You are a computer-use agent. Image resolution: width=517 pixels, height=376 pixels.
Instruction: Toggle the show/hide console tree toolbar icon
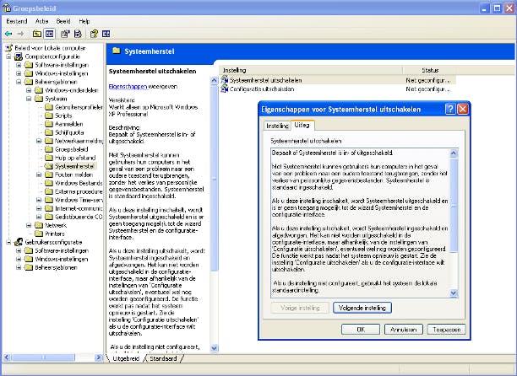tap(50, 34)
